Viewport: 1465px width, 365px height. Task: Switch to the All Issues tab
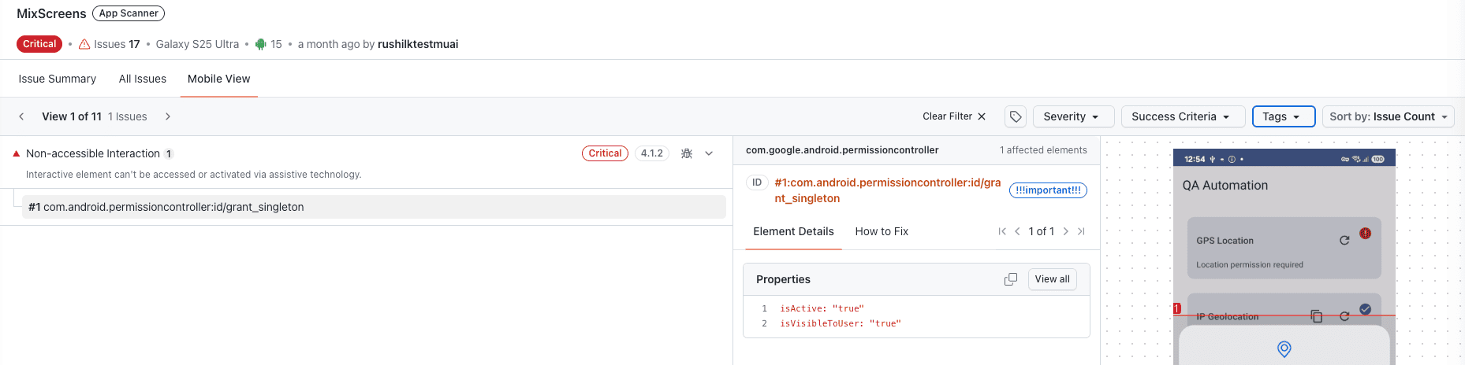pyautogui.click(x=143, y=79)
